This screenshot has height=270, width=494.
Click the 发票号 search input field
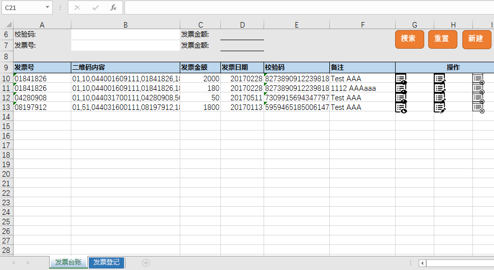click(x=125, y=45)
